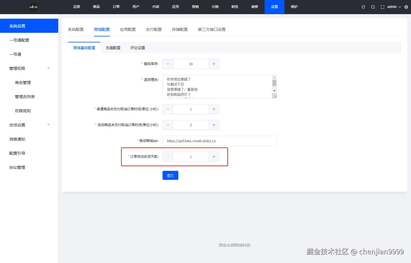Open 权限规则 in the sidebar

tap(29, 111)
